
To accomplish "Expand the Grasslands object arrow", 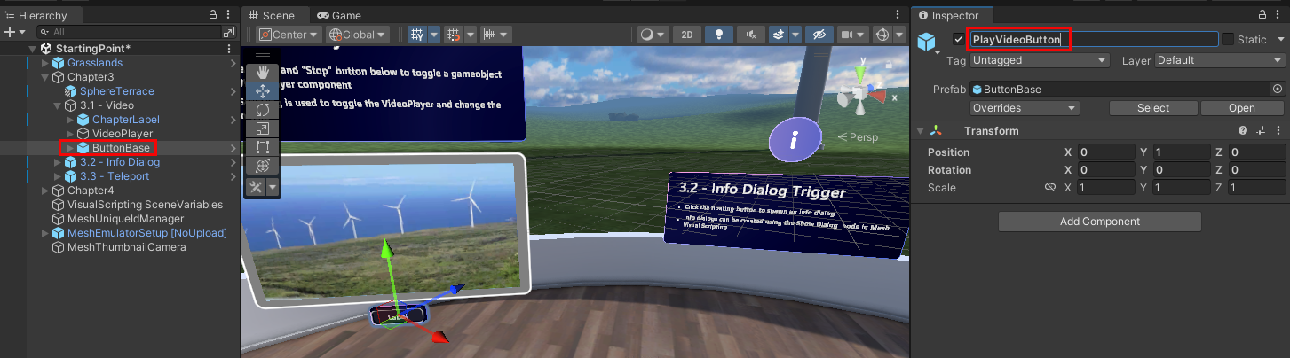I will pos(46,62).
